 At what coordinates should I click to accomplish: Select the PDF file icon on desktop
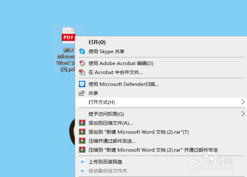tap(68, 36)
